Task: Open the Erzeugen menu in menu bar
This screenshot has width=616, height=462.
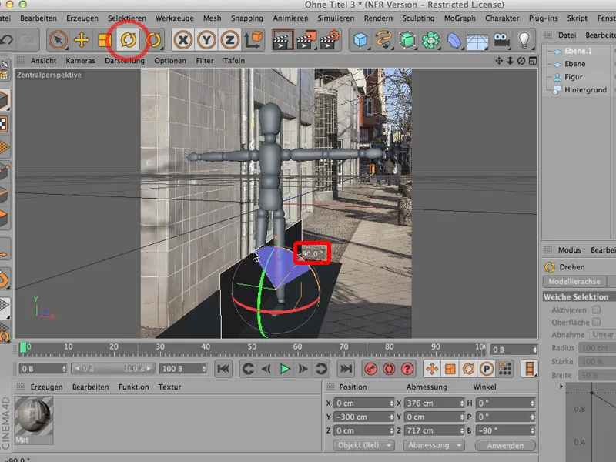Action: tap(82, 18)
